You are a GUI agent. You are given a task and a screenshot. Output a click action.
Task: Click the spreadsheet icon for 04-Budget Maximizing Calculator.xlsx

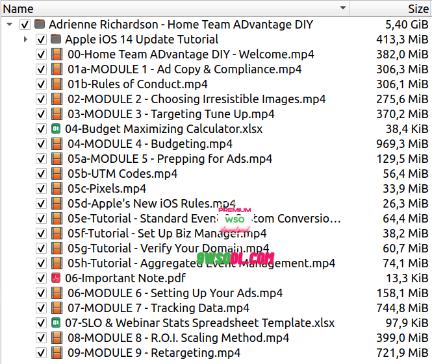[56, 128]
